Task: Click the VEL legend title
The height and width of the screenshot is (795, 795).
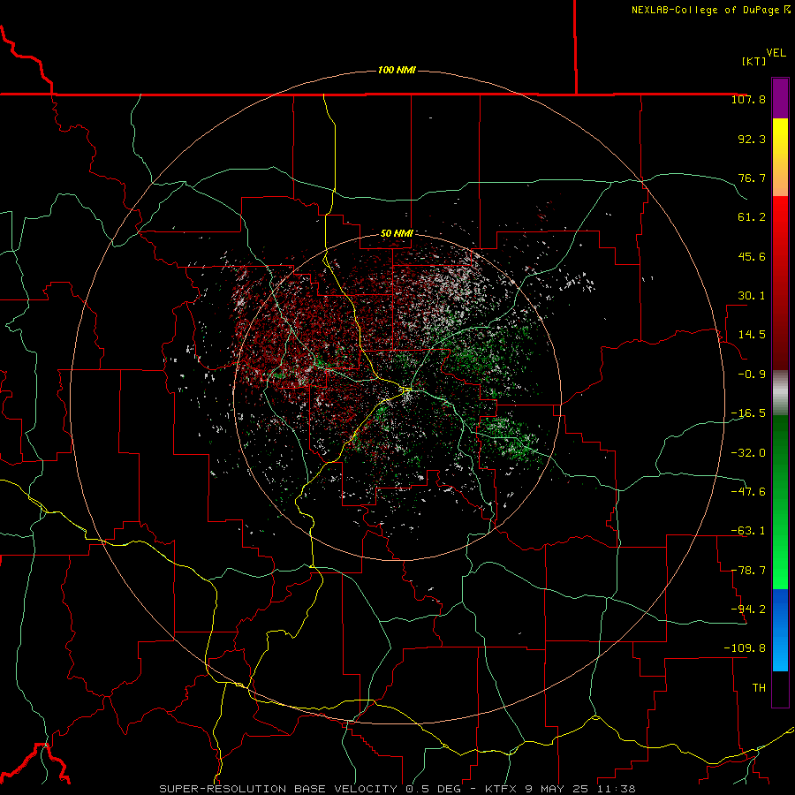Action: coord(776,53)
